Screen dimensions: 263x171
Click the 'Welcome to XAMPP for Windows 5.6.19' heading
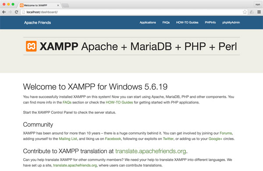pos(95,87)
